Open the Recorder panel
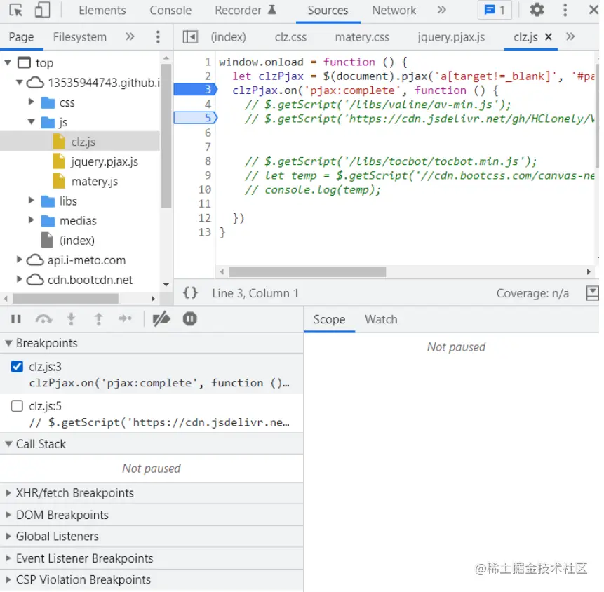The height and width of the screenshot is (592, 604). point(246,10)
